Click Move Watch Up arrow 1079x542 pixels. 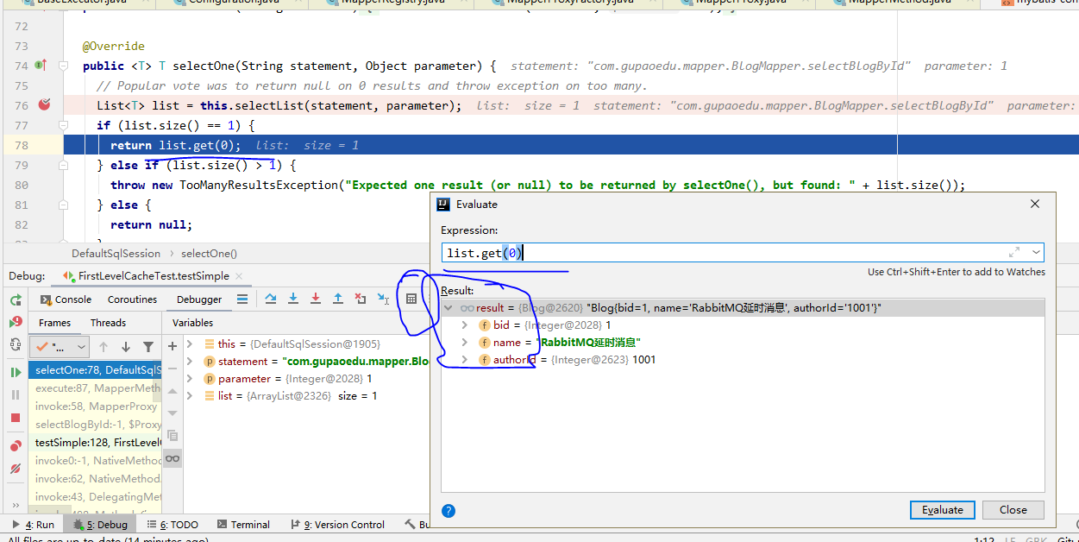pyautogui.click(x=173, y=391)
